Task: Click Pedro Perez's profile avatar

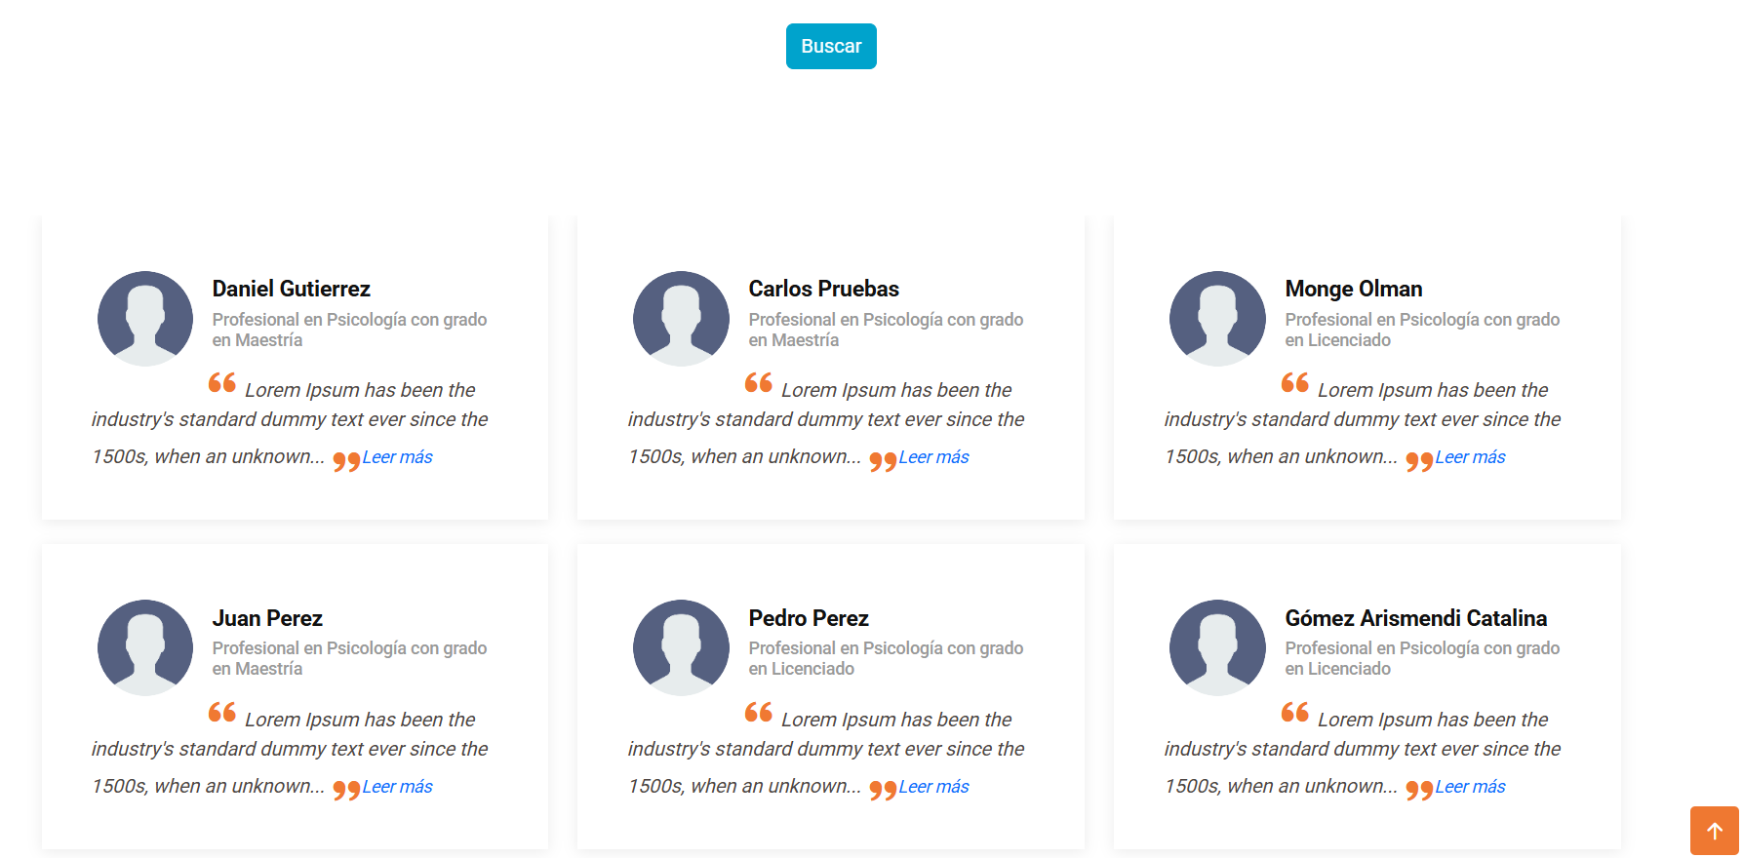Action: (x=681, y=647)
